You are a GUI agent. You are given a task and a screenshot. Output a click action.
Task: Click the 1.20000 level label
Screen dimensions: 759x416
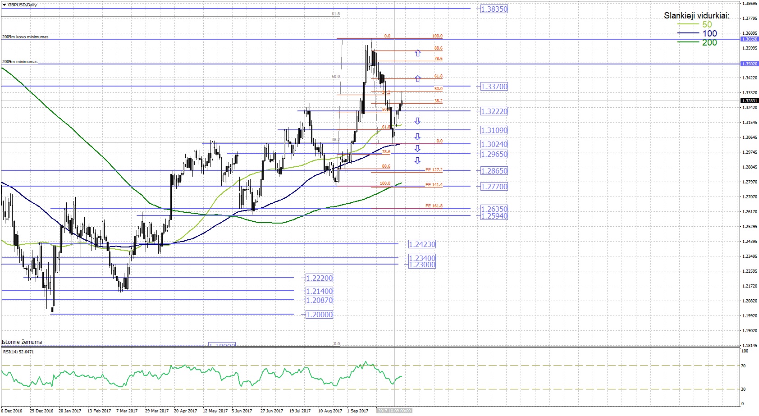coord(319,314)
